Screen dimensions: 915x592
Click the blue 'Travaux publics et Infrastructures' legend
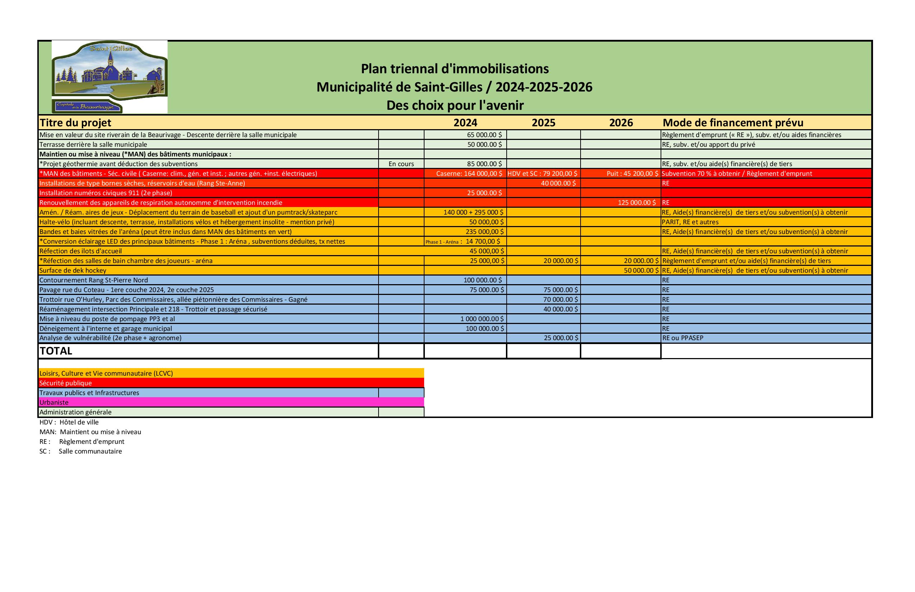click(89, 393)
